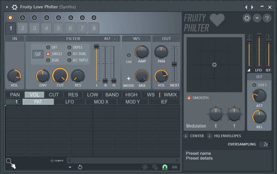
Task: Select the ALT DUAL filter mode
Action: (x=69, y=54)
